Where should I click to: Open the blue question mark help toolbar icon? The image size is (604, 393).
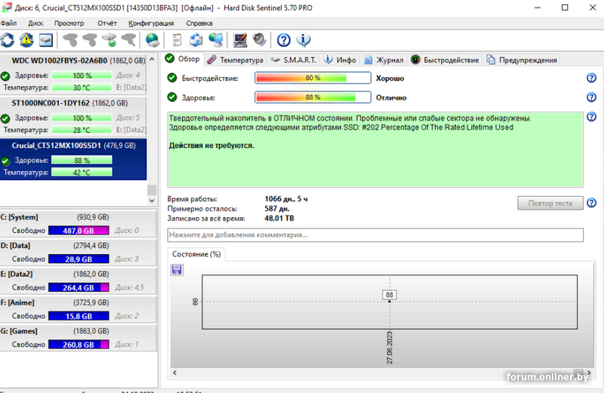pyautogui.click(x=284, y=40)
